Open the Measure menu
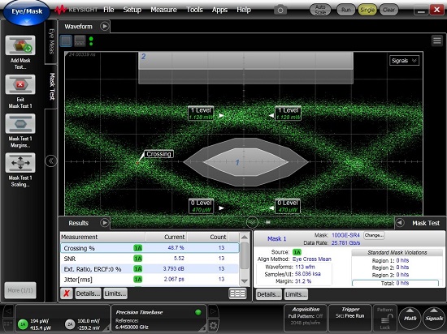The height and width of the screenshot is (334, 447). (163, 10)
